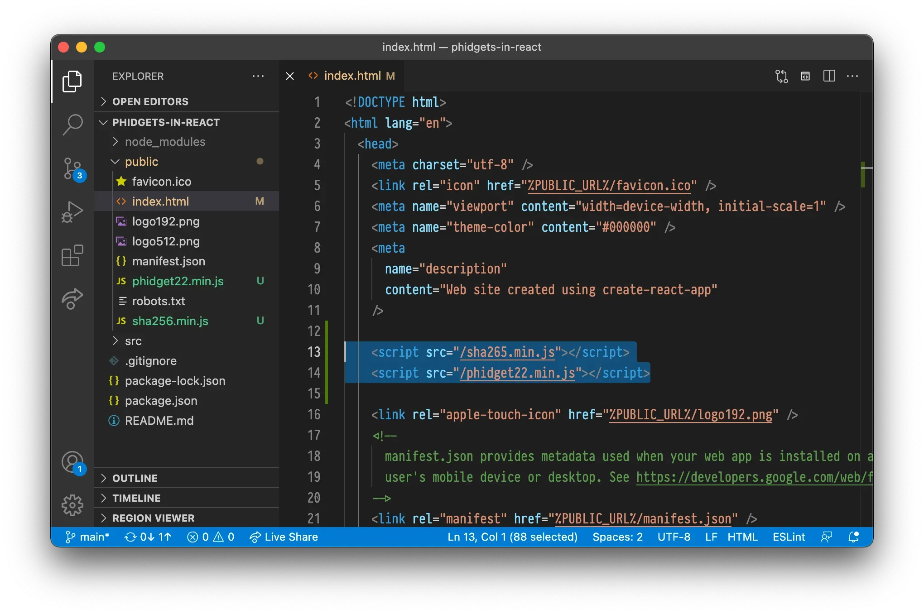Follow the /sha265.min.js script link
The width and height of the screenshot is (924, 614).
(507, 352)
